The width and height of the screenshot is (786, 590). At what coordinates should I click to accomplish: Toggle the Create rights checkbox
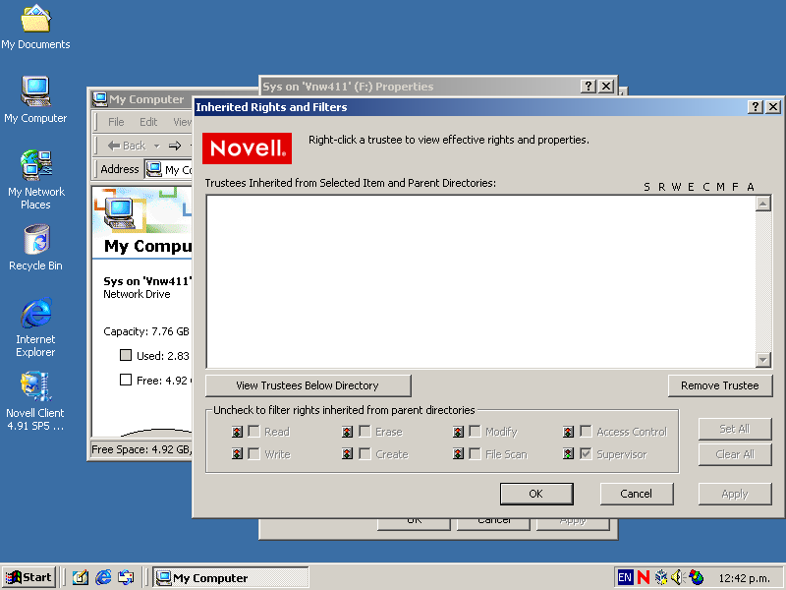coord(365,454)
